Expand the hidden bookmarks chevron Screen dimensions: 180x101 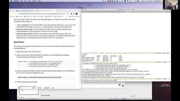pyautogui.click(x=67, y=16)
